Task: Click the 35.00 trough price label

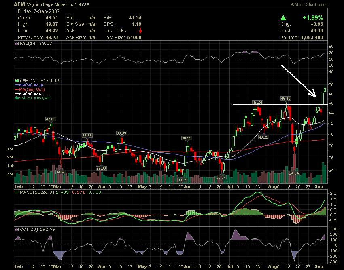Action: click(x=101, y=168)
